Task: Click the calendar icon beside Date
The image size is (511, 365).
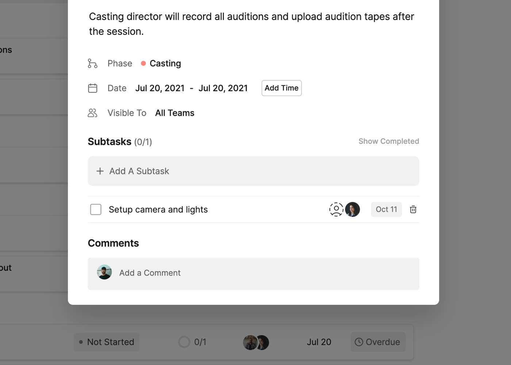Action: (93, 88)
